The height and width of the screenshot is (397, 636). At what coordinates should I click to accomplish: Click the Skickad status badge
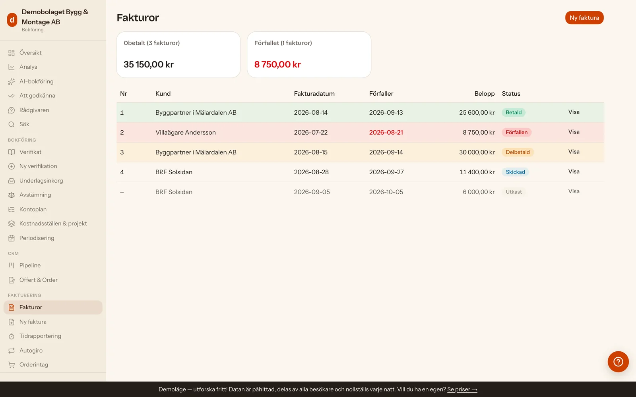click(x=515, y=172)
